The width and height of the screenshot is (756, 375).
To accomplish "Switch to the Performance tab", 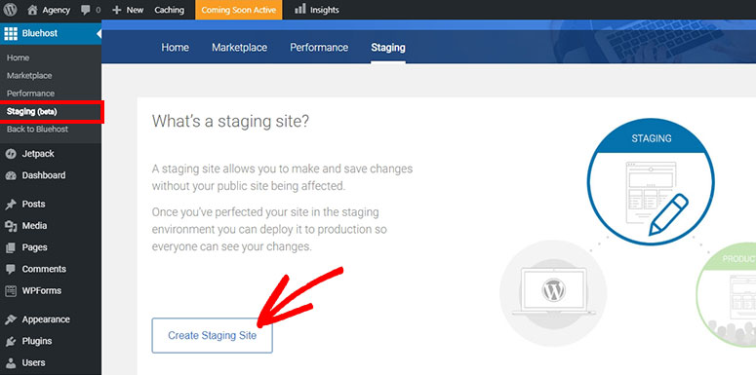I will click(319, 47).
